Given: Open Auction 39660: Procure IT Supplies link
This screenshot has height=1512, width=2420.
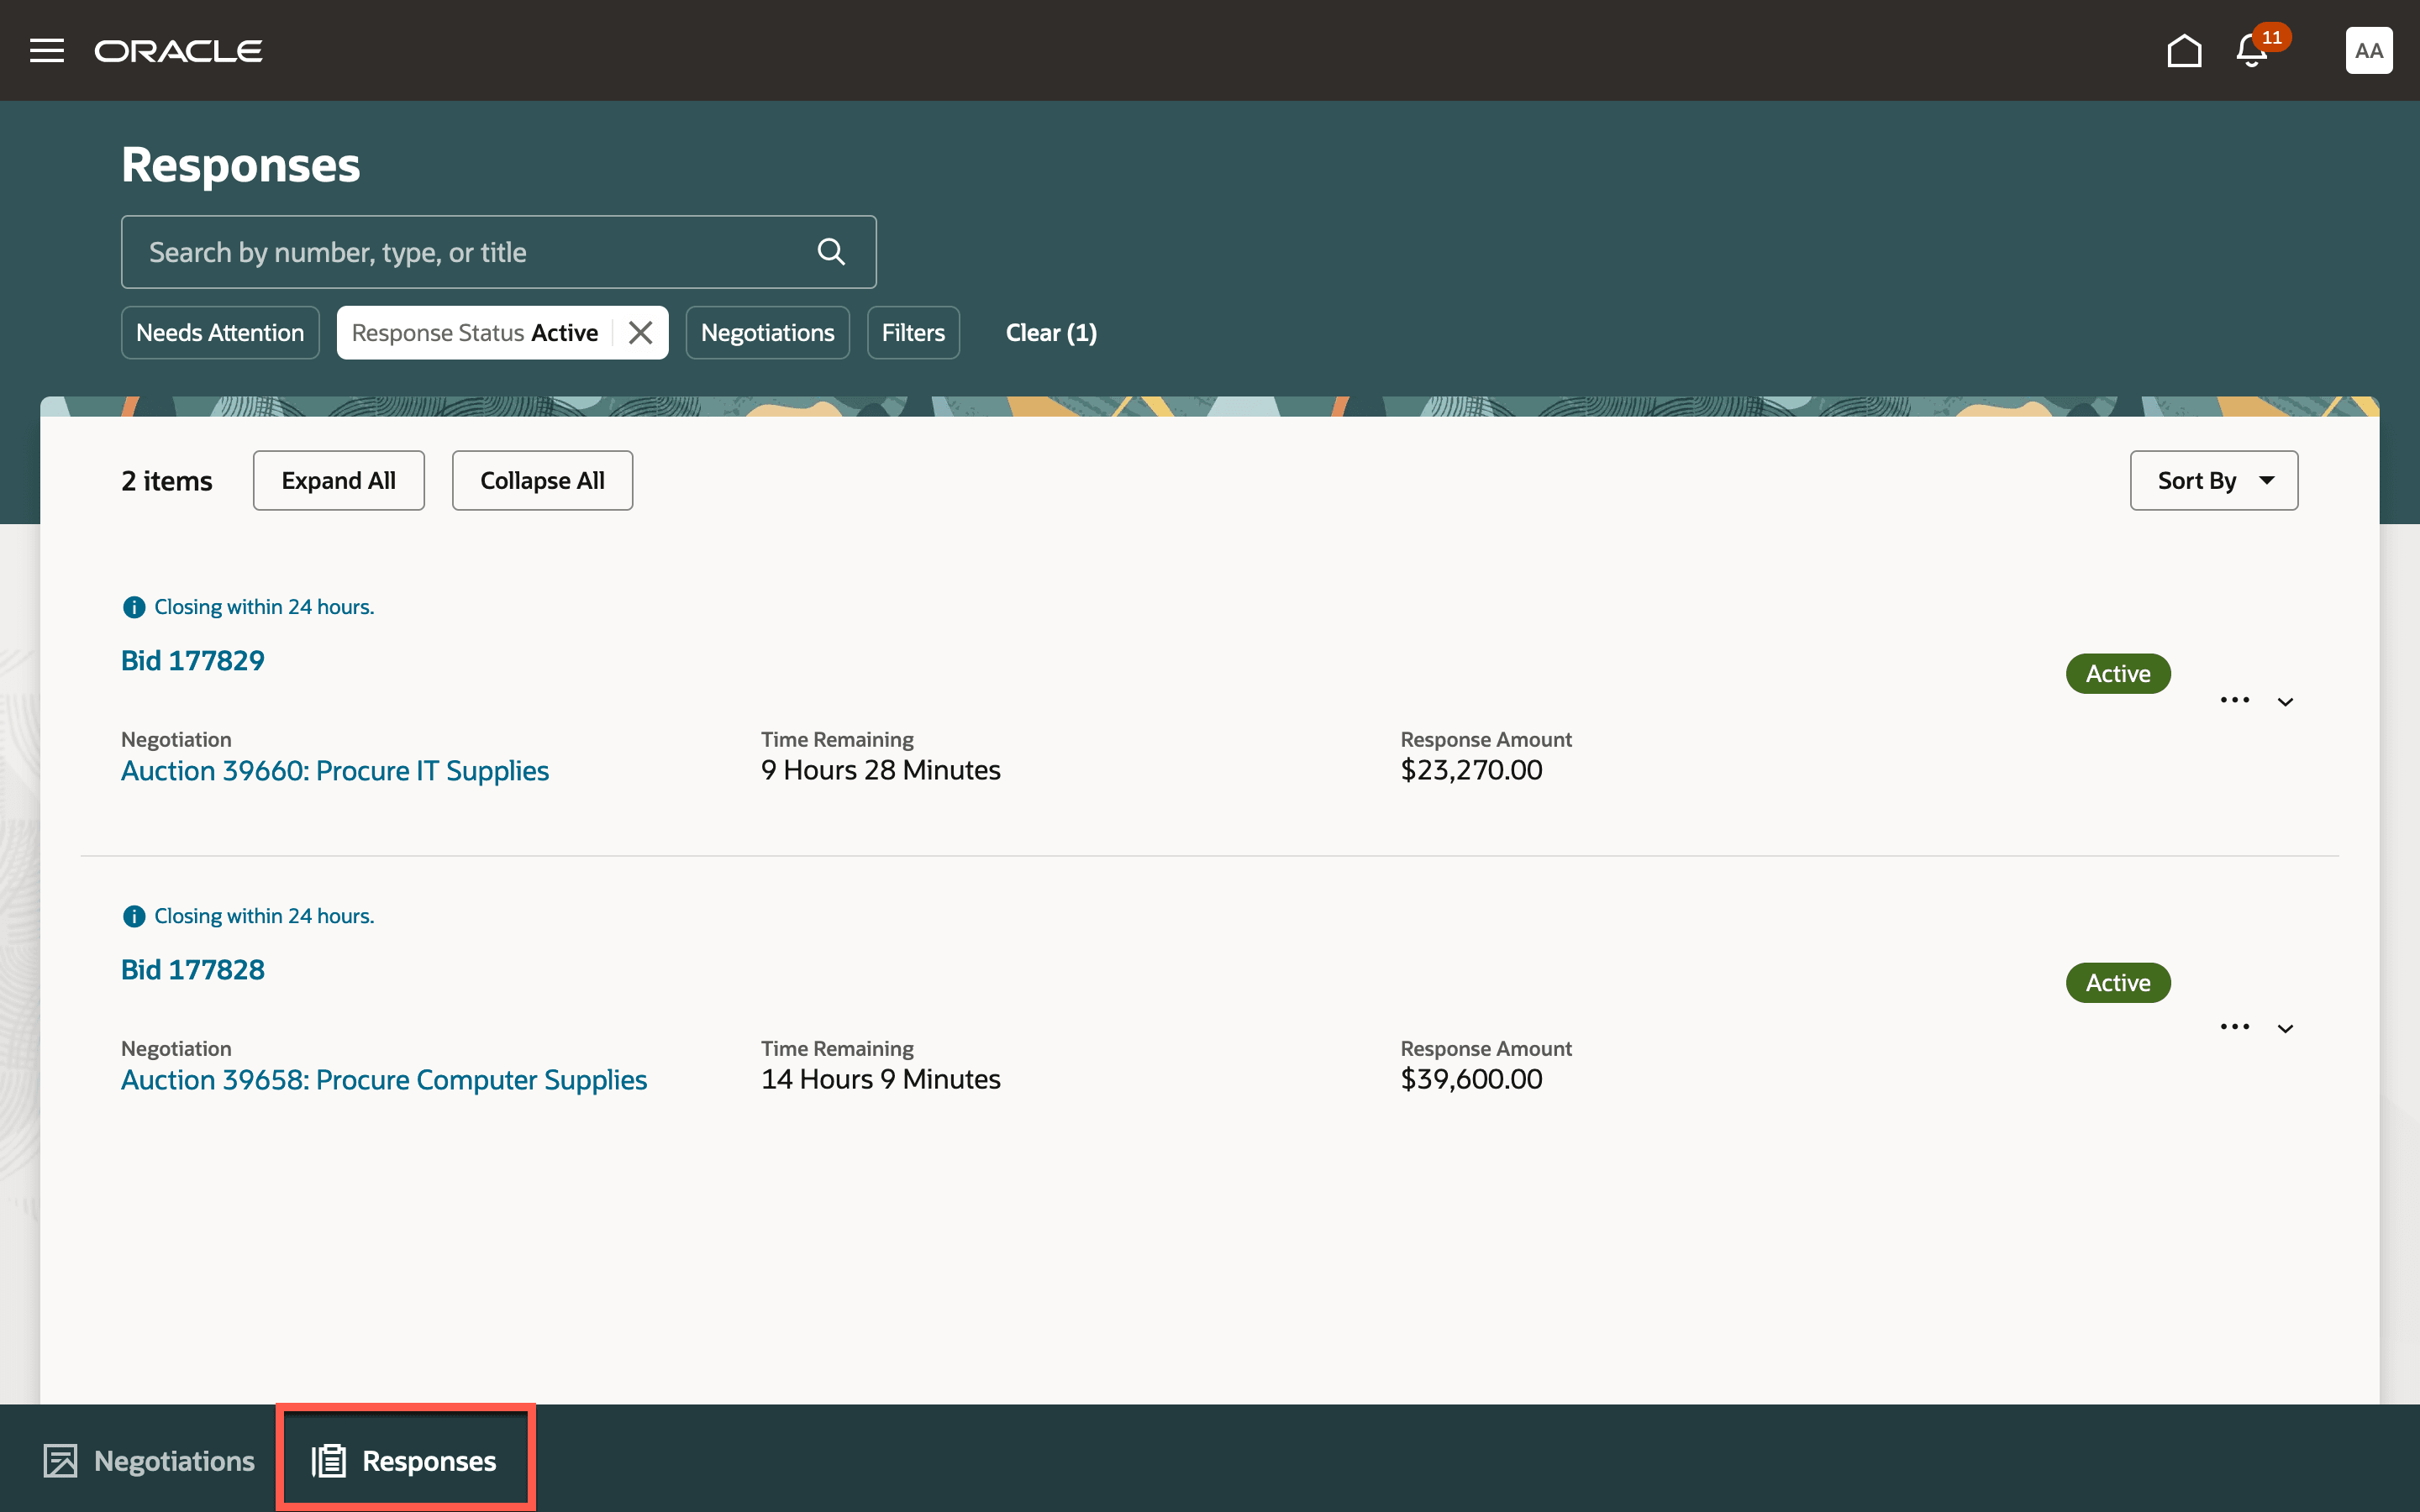Looking at the screenshot, I should tap(335, 771).
